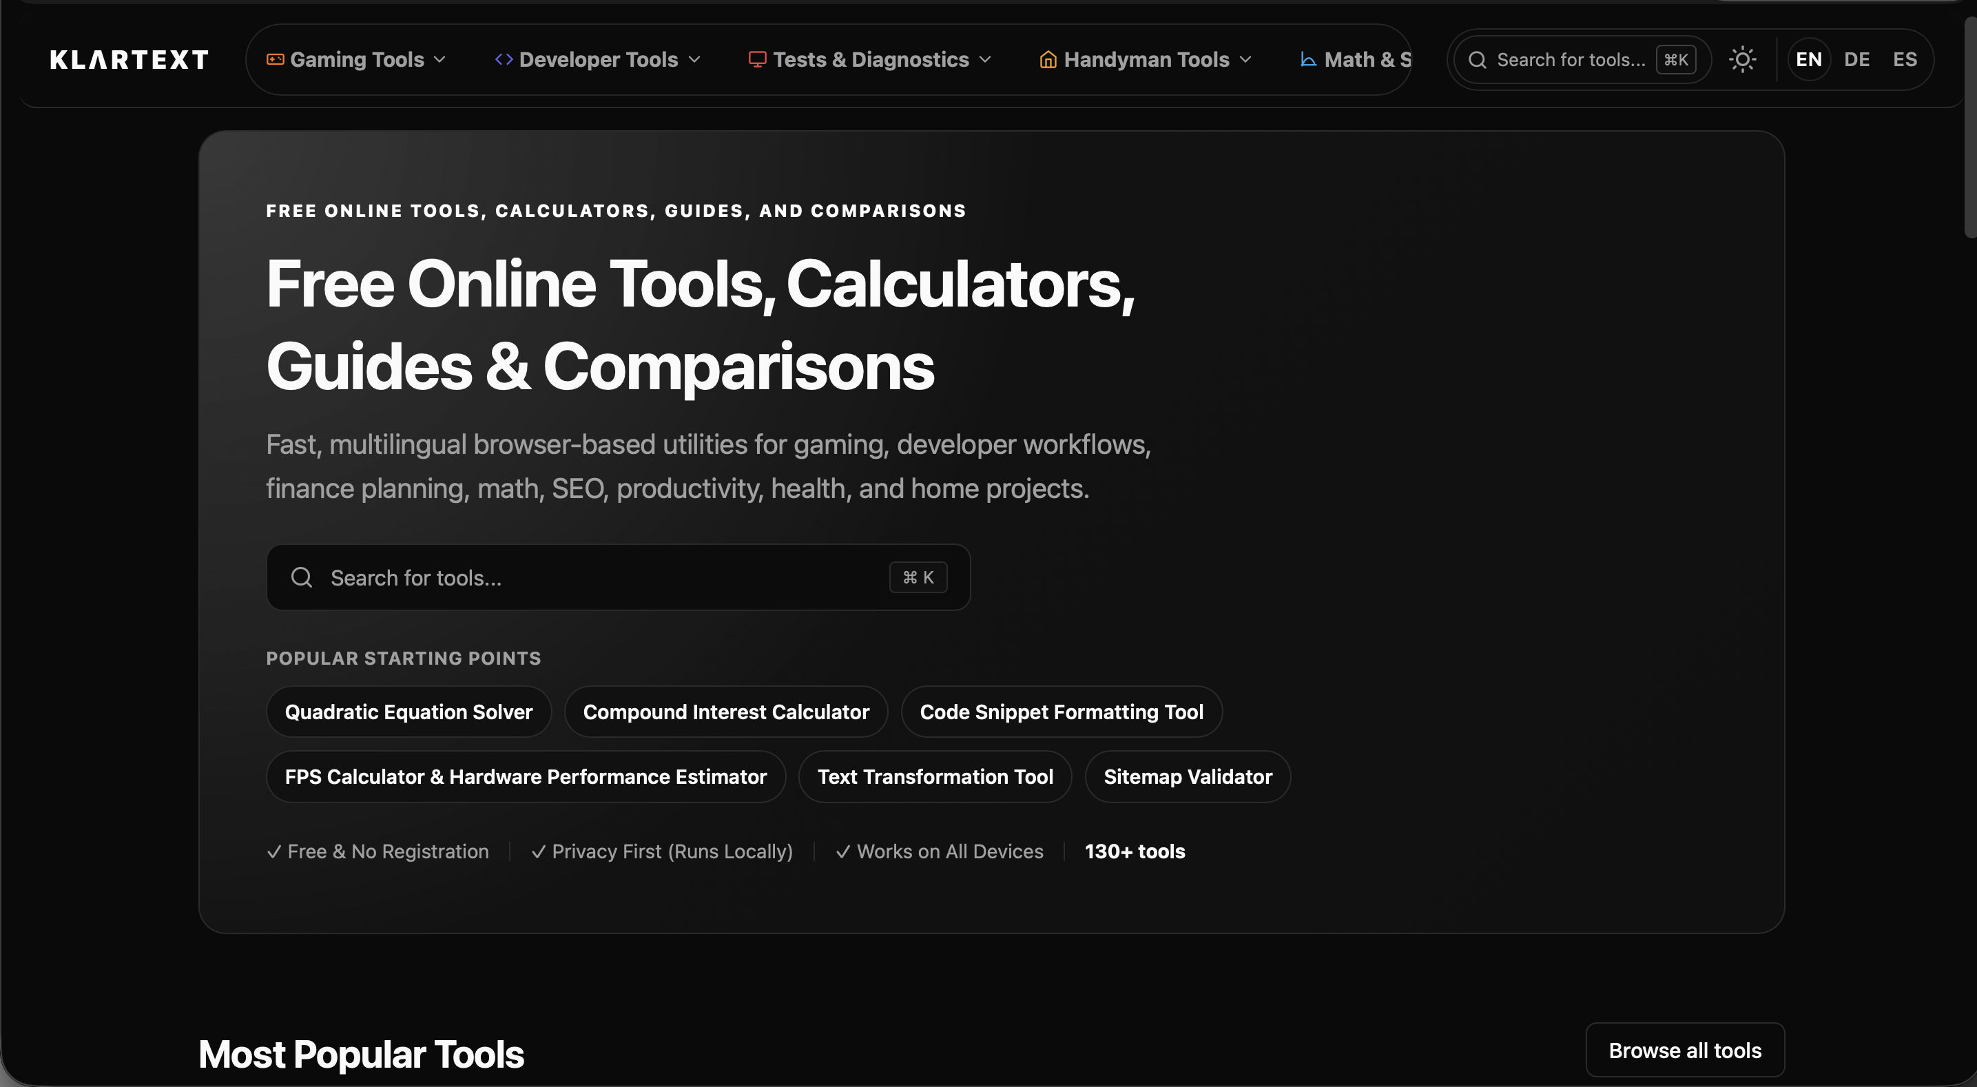Click the Developer Tools code brackets icon

tap(504, 59)
